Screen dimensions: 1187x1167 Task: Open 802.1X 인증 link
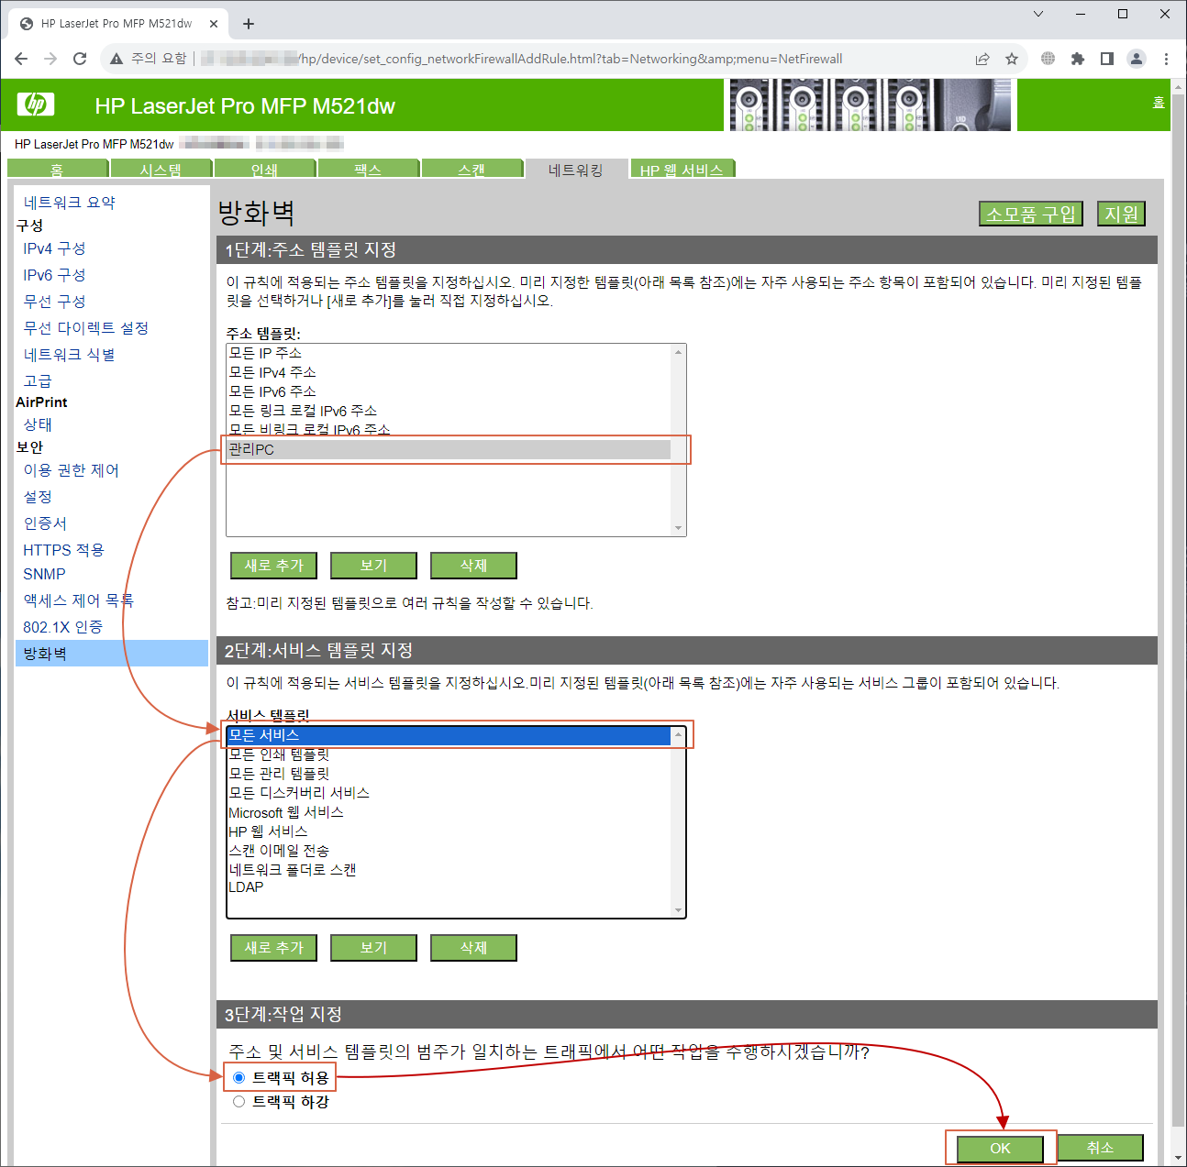click(x=62, y=627)
